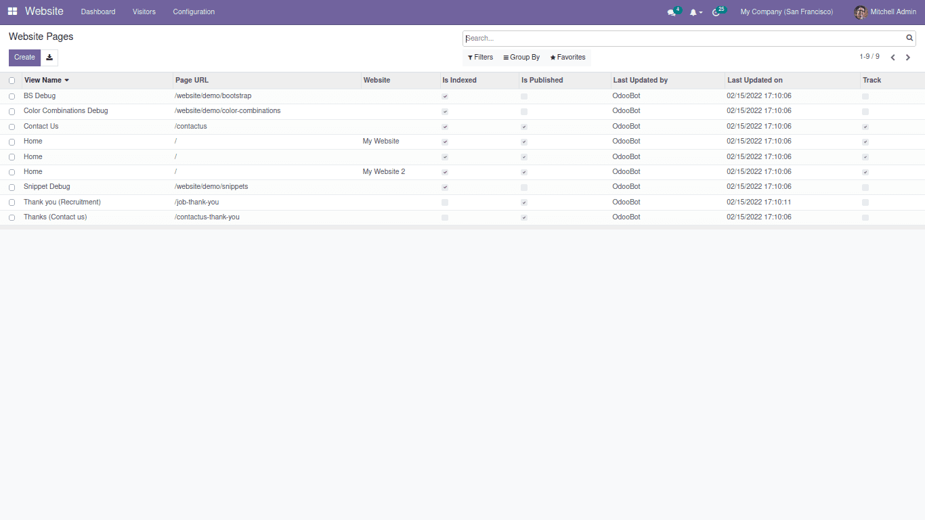Select the BS Debug row checkbox

[x=12, y=96]
